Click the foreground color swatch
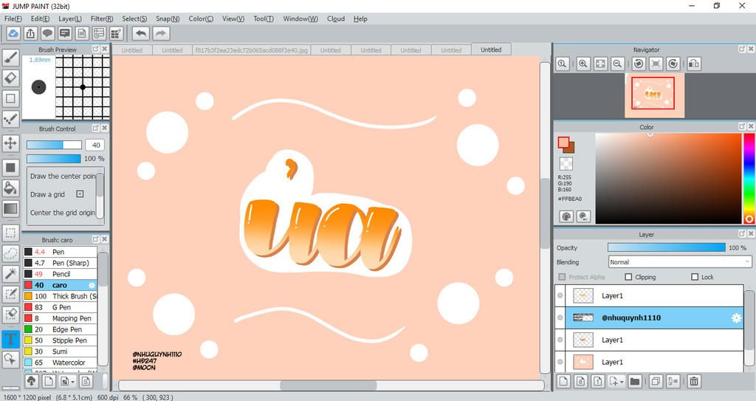 click(x=563, y=143)
